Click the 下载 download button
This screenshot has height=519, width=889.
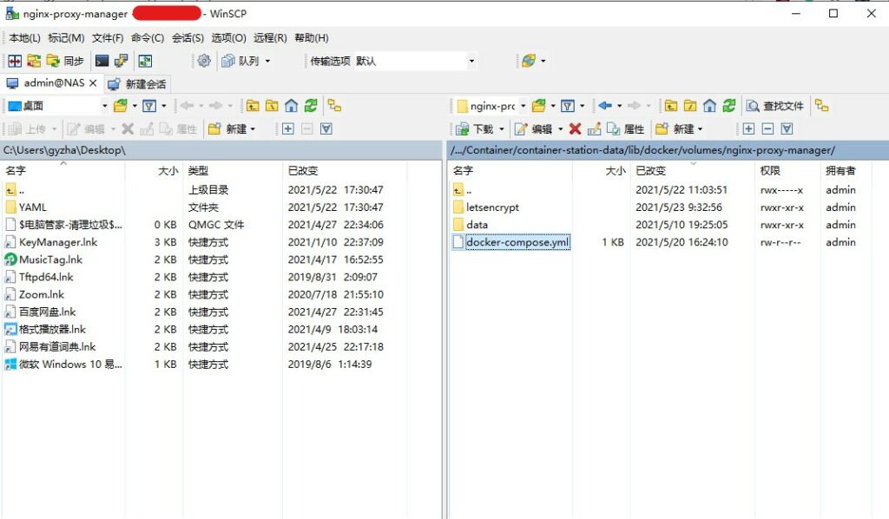point(475,129)
